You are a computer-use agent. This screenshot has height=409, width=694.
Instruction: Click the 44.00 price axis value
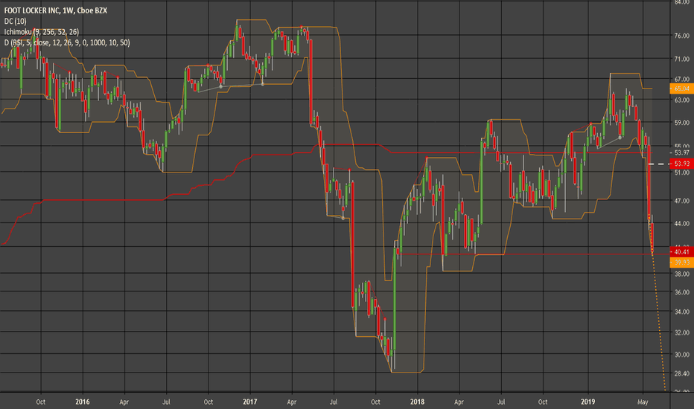[x=682, y=224]
